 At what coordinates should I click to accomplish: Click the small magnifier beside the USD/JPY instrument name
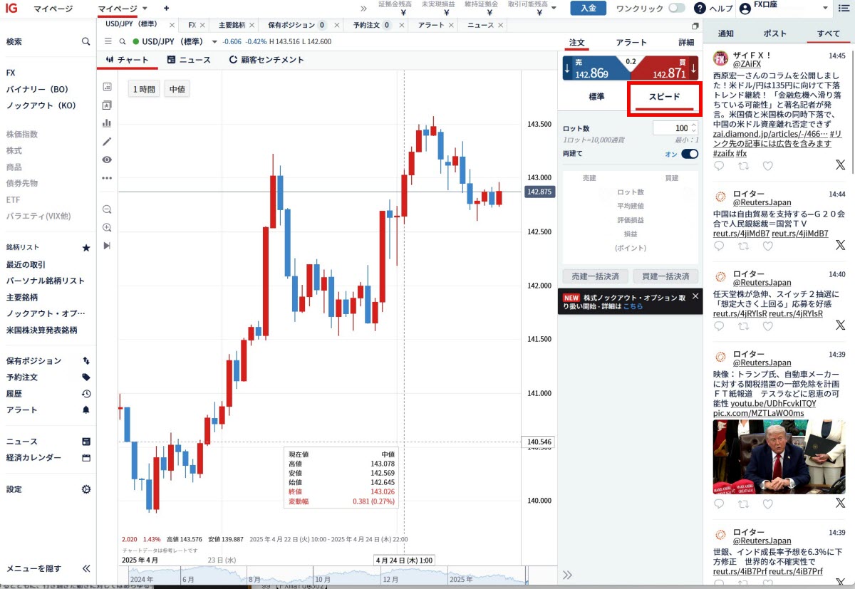123,41
